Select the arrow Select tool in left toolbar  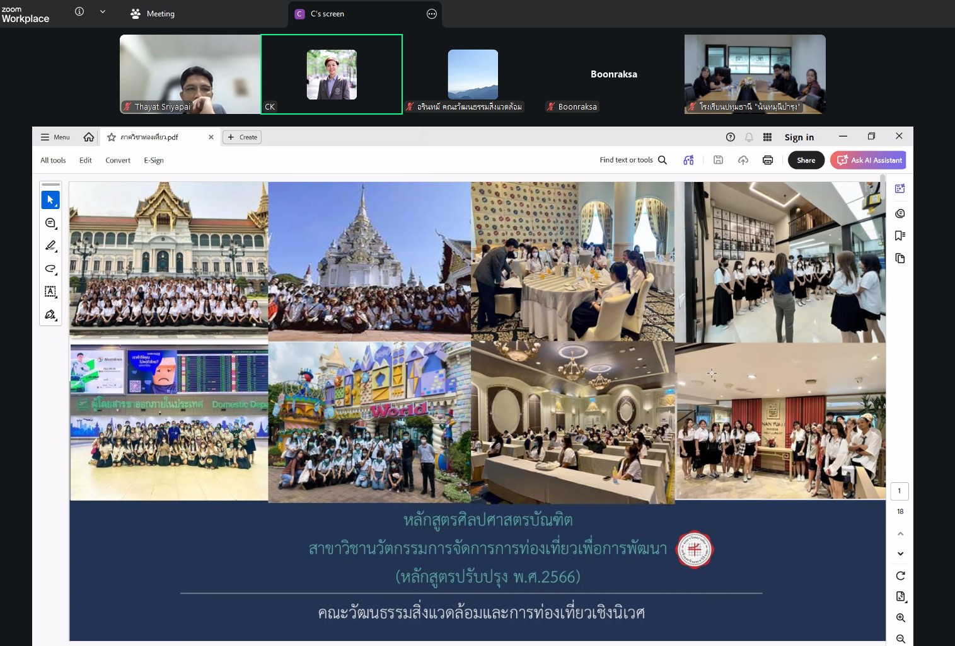50,200
